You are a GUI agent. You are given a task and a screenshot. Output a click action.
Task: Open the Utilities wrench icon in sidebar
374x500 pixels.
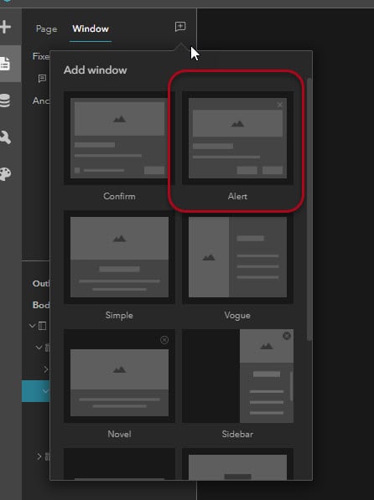[5, 137]
